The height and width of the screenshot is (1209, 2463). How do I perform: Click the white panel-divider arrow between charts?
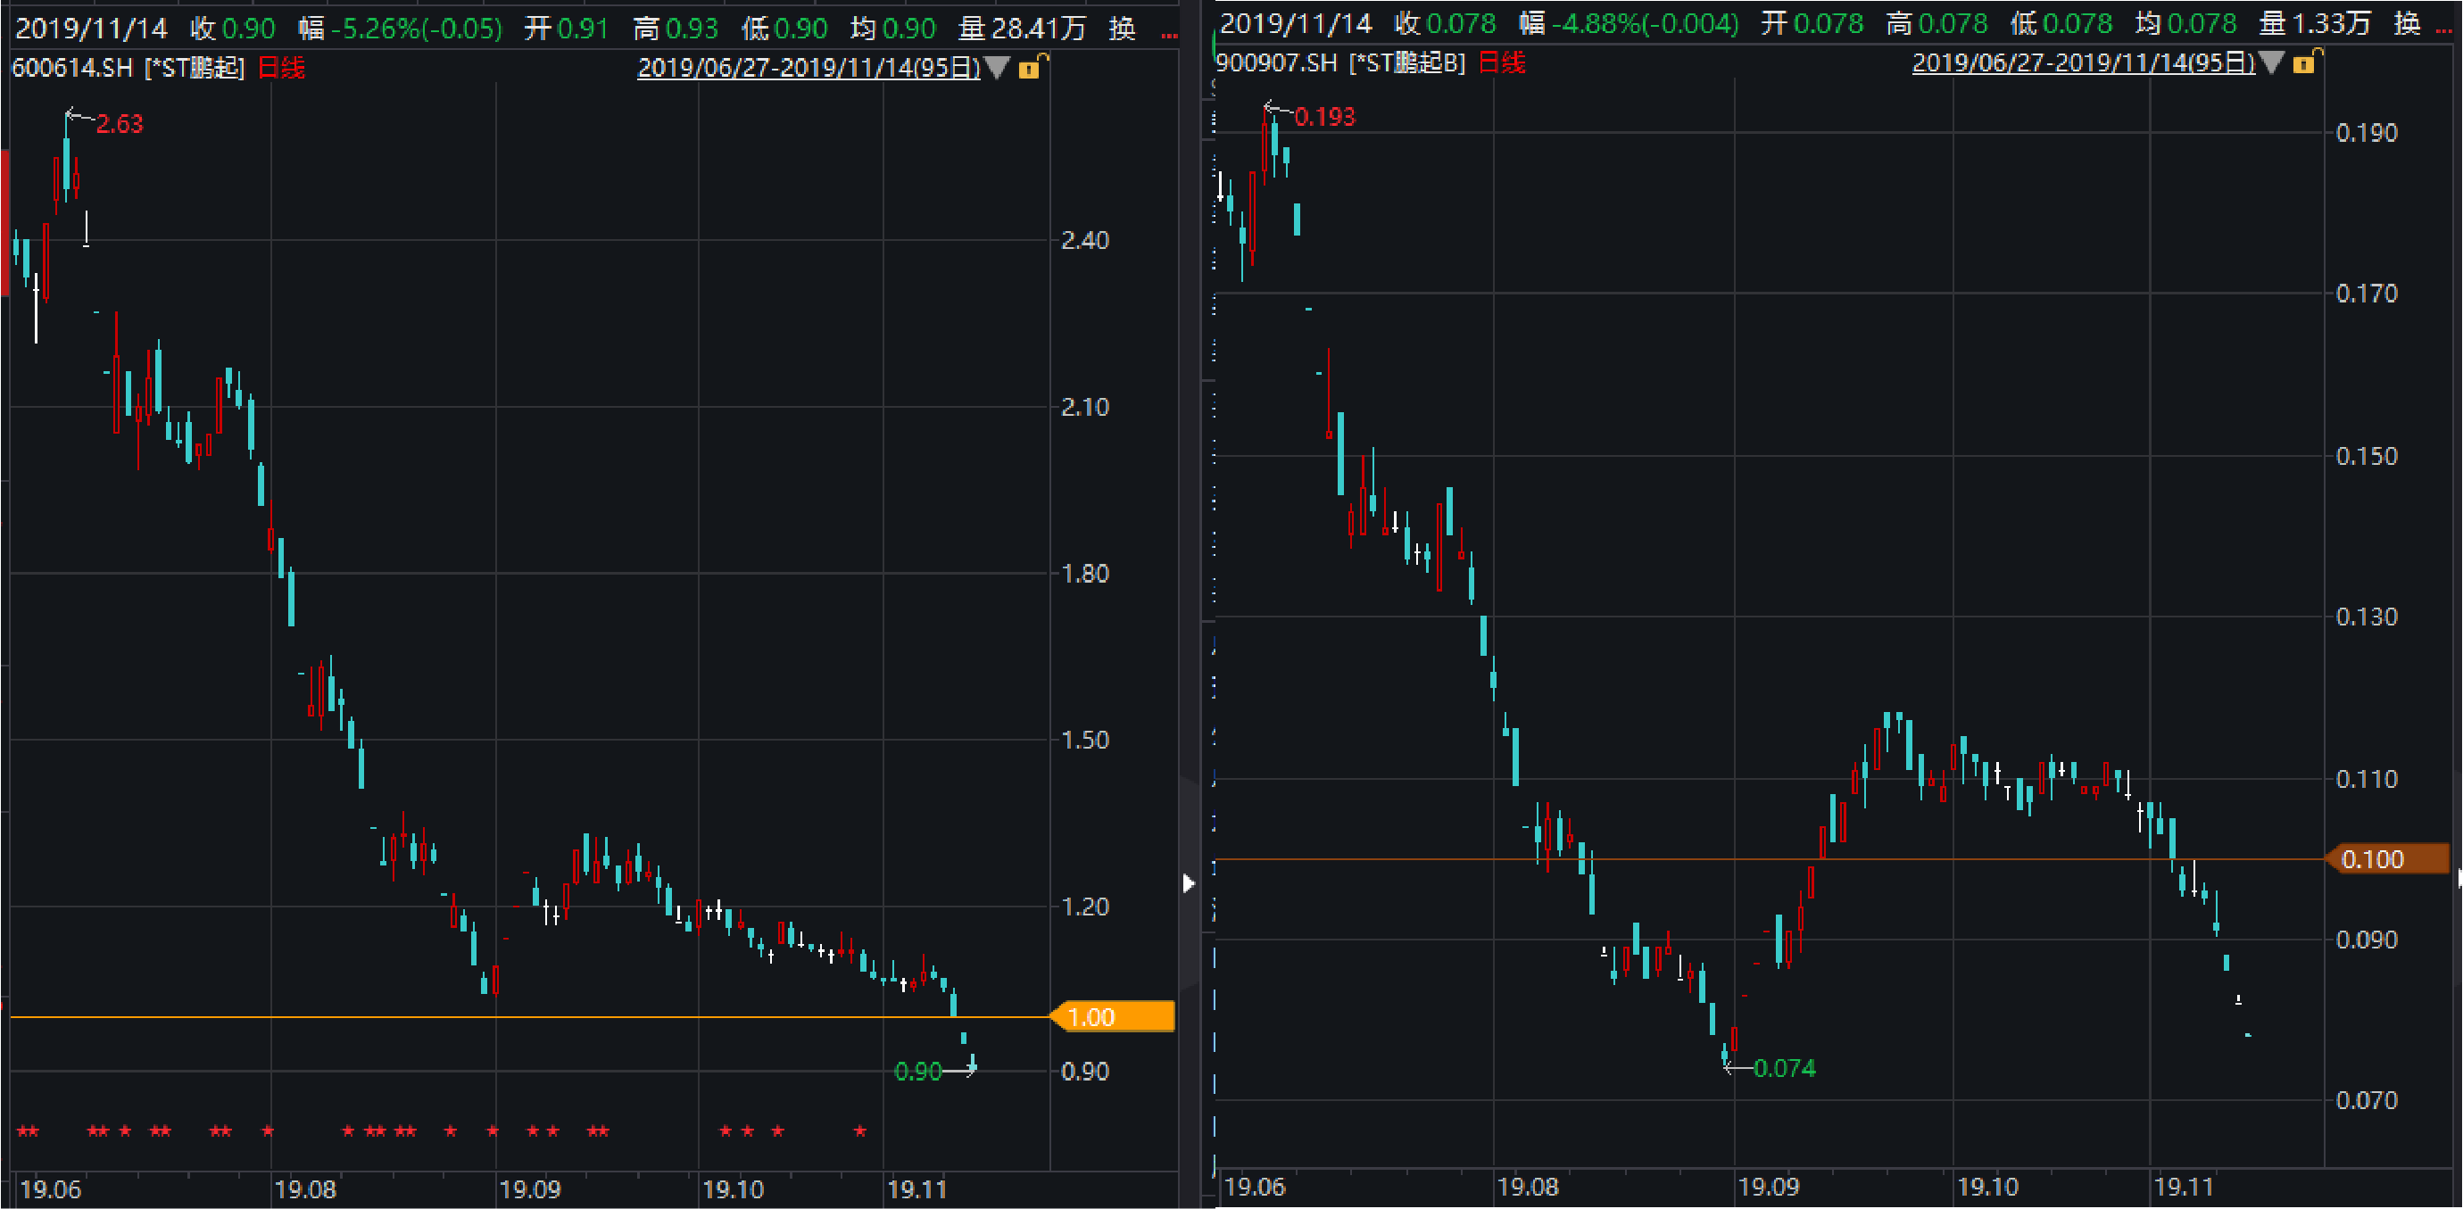point(1189,882)
